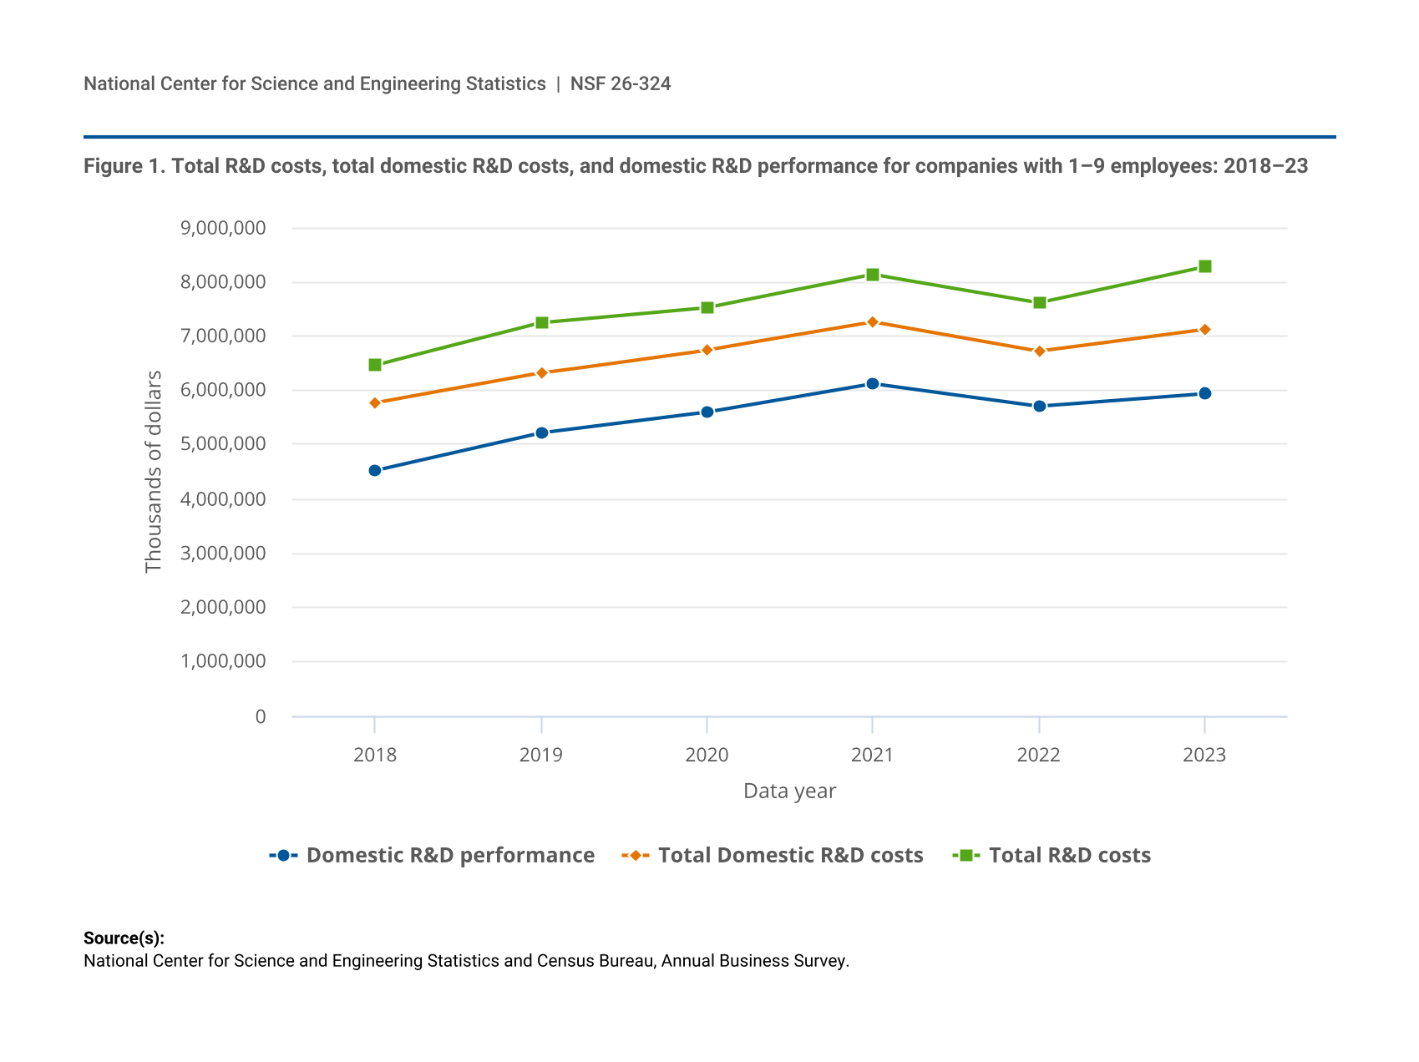
Task: Click the 2019 Total Domestic R&D costs point
Action: point(542,372)
